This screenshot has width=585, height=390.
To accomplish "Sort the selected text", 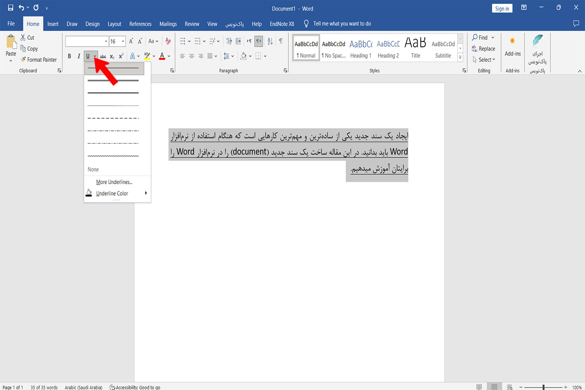I will (270, 41).
